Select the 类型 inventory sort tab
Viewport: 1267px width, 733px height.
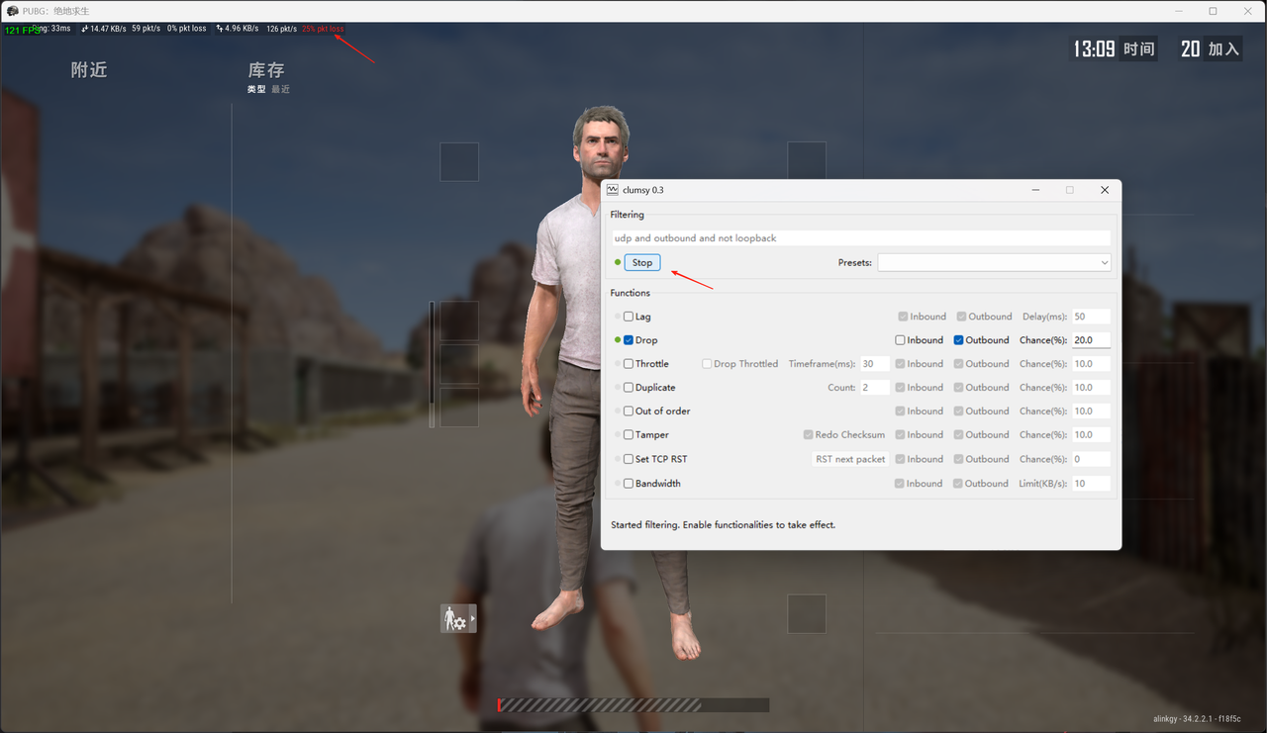click(x=256, y=89)
